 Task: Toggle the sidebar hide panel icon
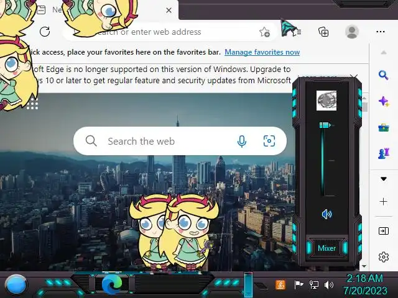pyautogui.click(x=384, y=231)
